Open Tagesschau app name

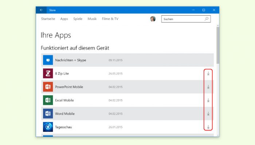[x=63, y=127]
